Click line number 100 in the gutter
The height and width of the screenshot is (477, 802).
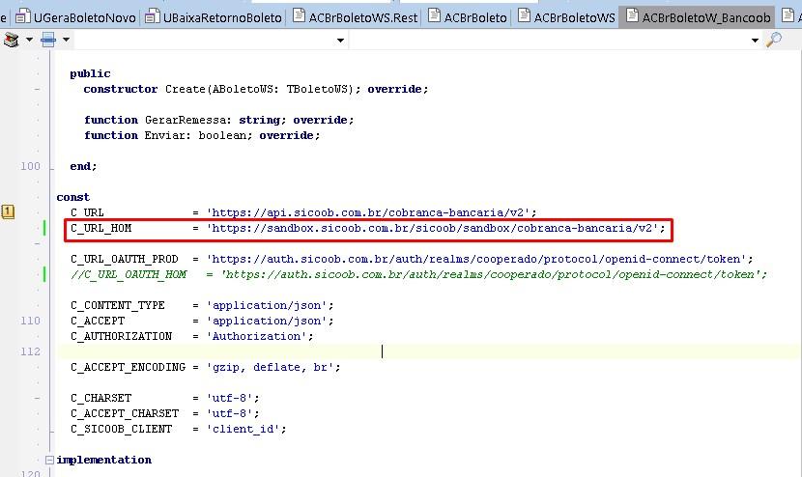[x=30, y=166]
